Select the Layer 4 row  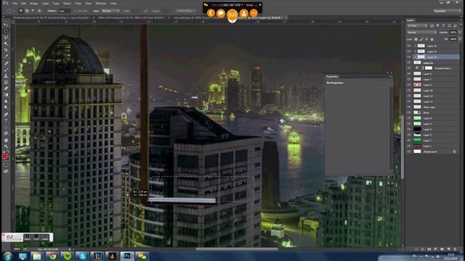(x=433, y=129)
